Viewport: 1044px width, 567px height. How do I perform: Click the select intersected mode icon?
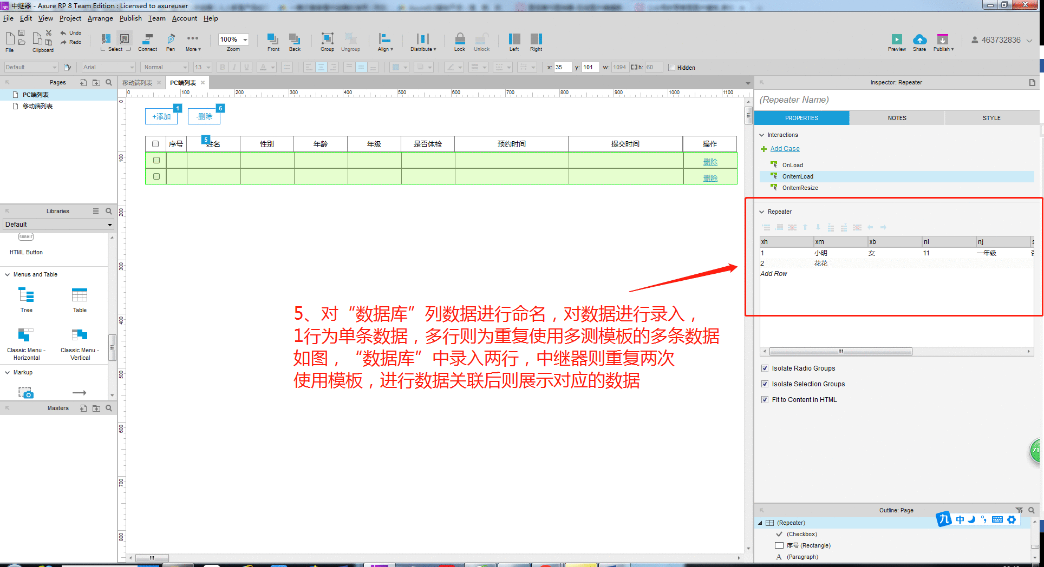106,39
